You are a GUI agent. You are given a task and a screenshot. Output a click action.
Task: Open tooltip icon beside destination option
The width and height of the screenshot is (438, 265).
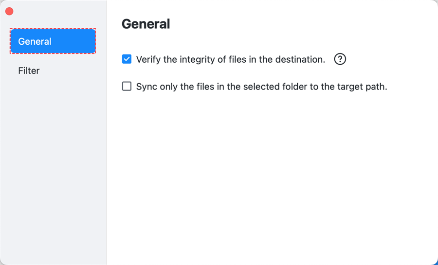pyautogui.click(x=340, y=59)
